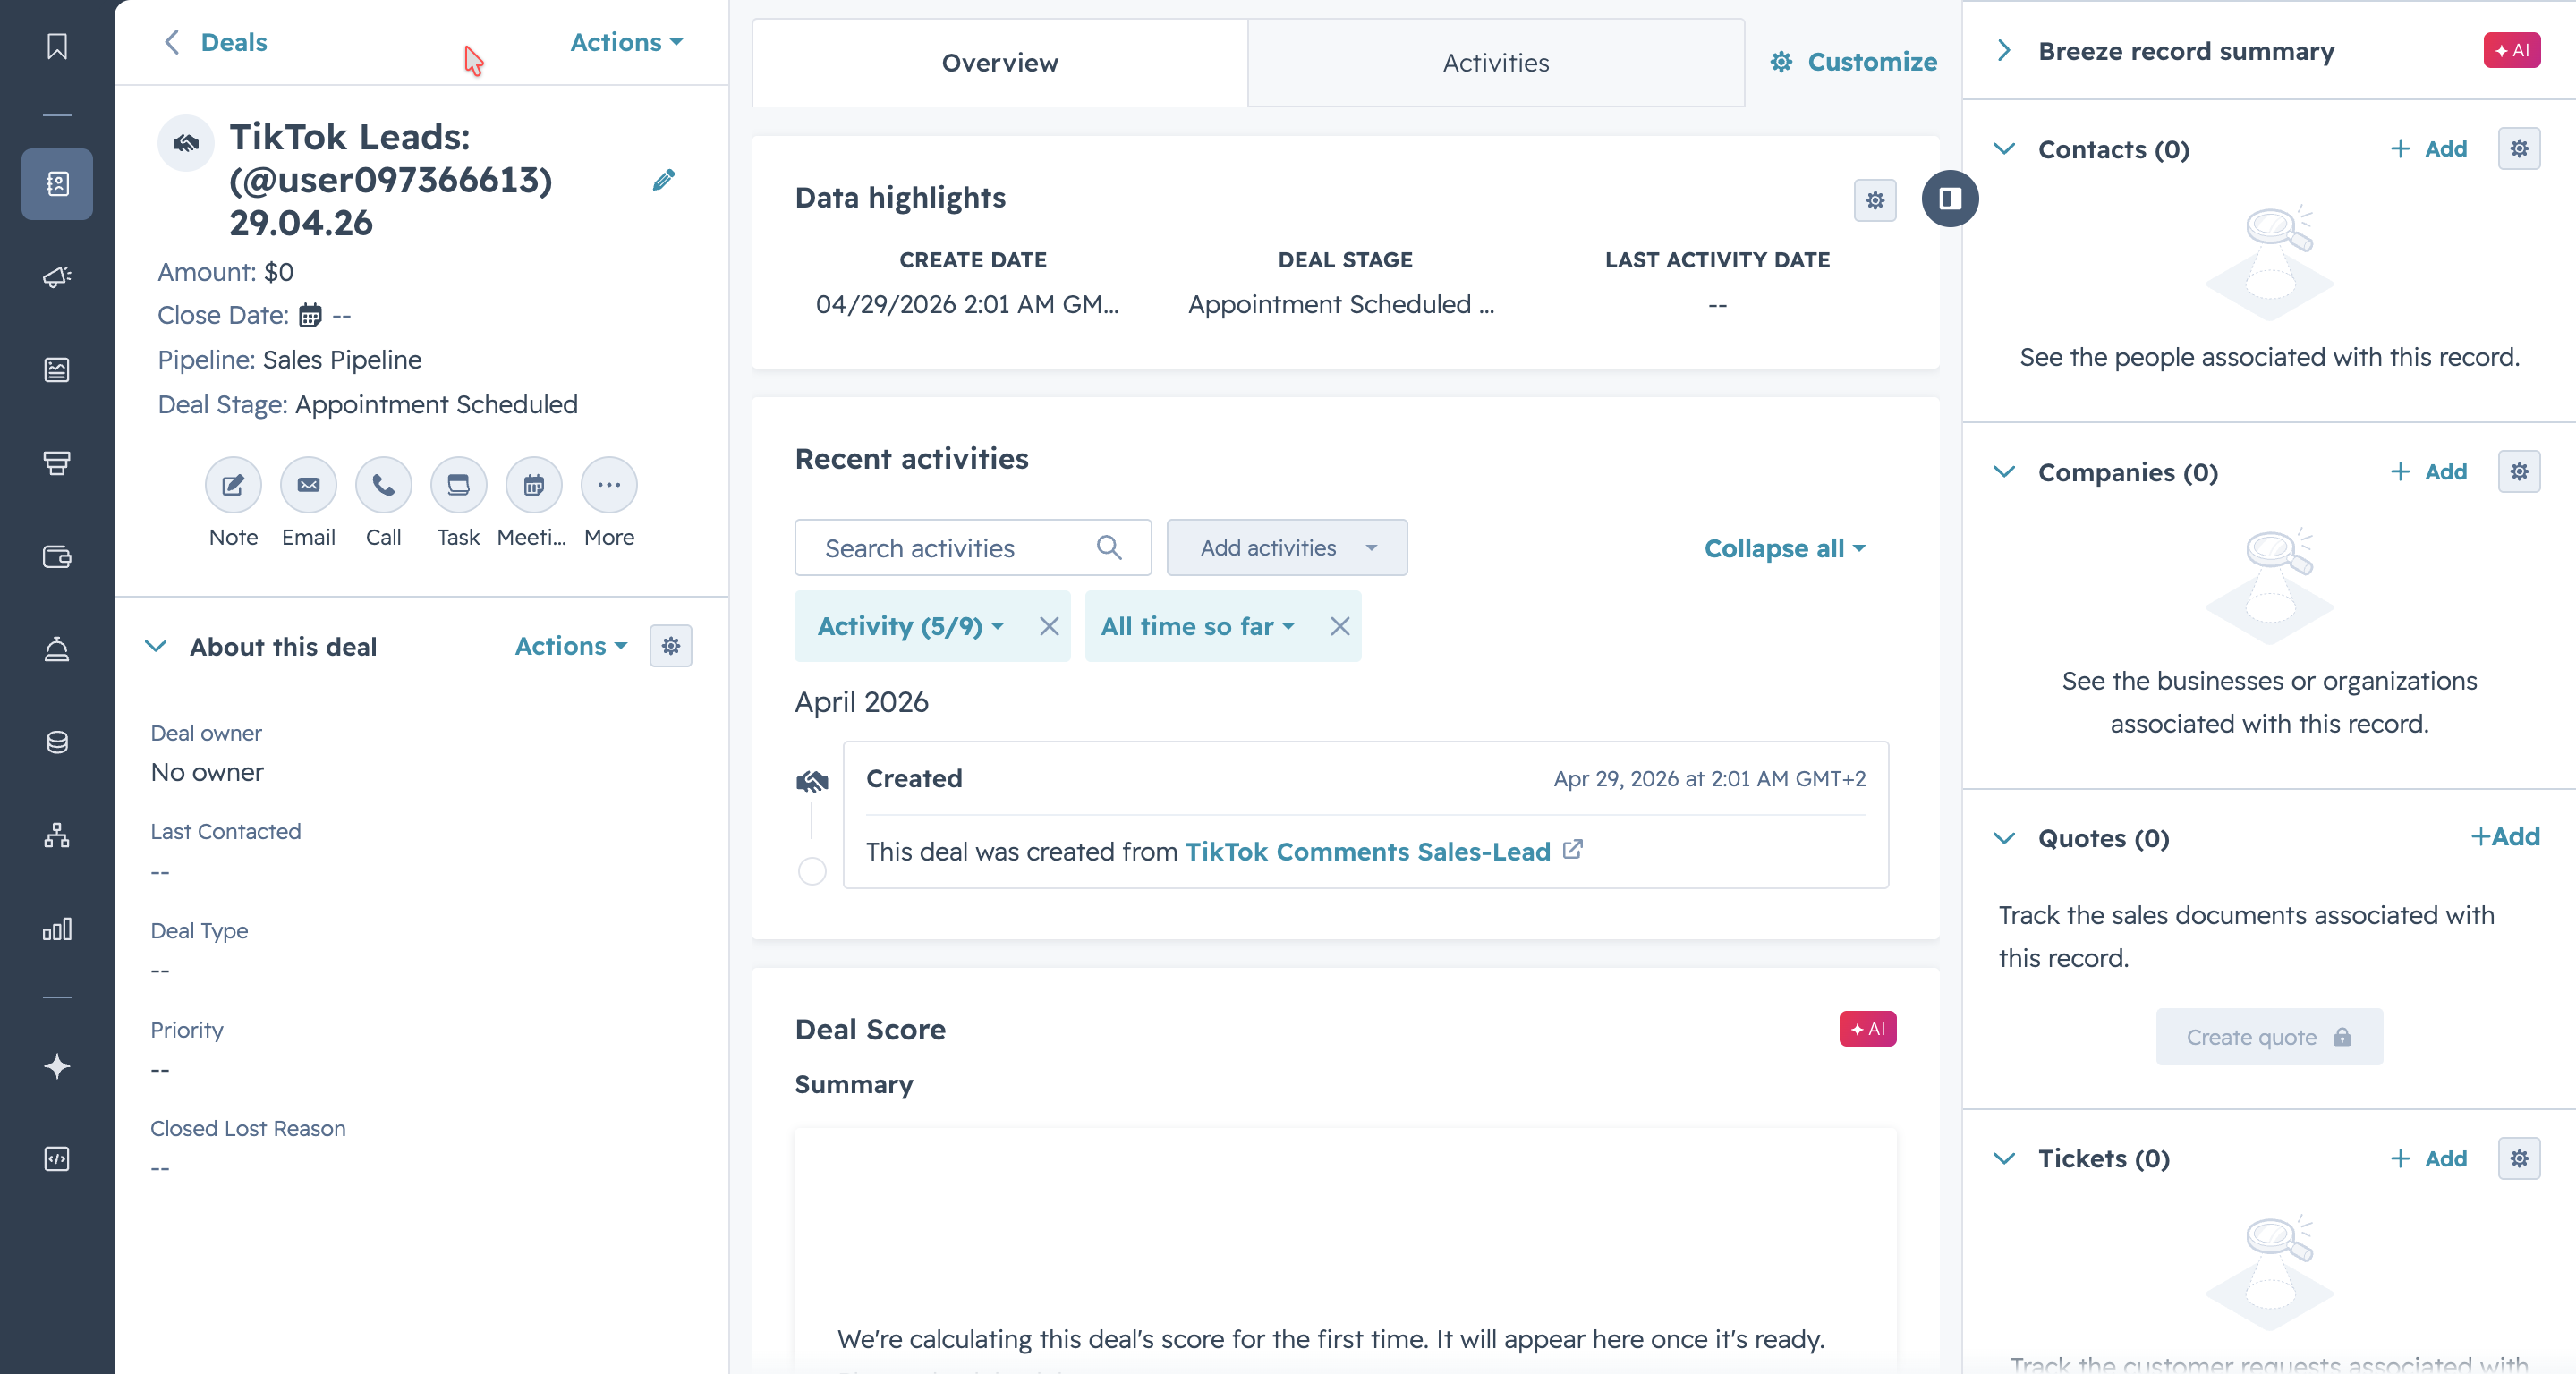The width and height of the screenshot is (2576, 1374).
Task: Click the search magnifier in activities search
Action: [x=1109, y=547]
